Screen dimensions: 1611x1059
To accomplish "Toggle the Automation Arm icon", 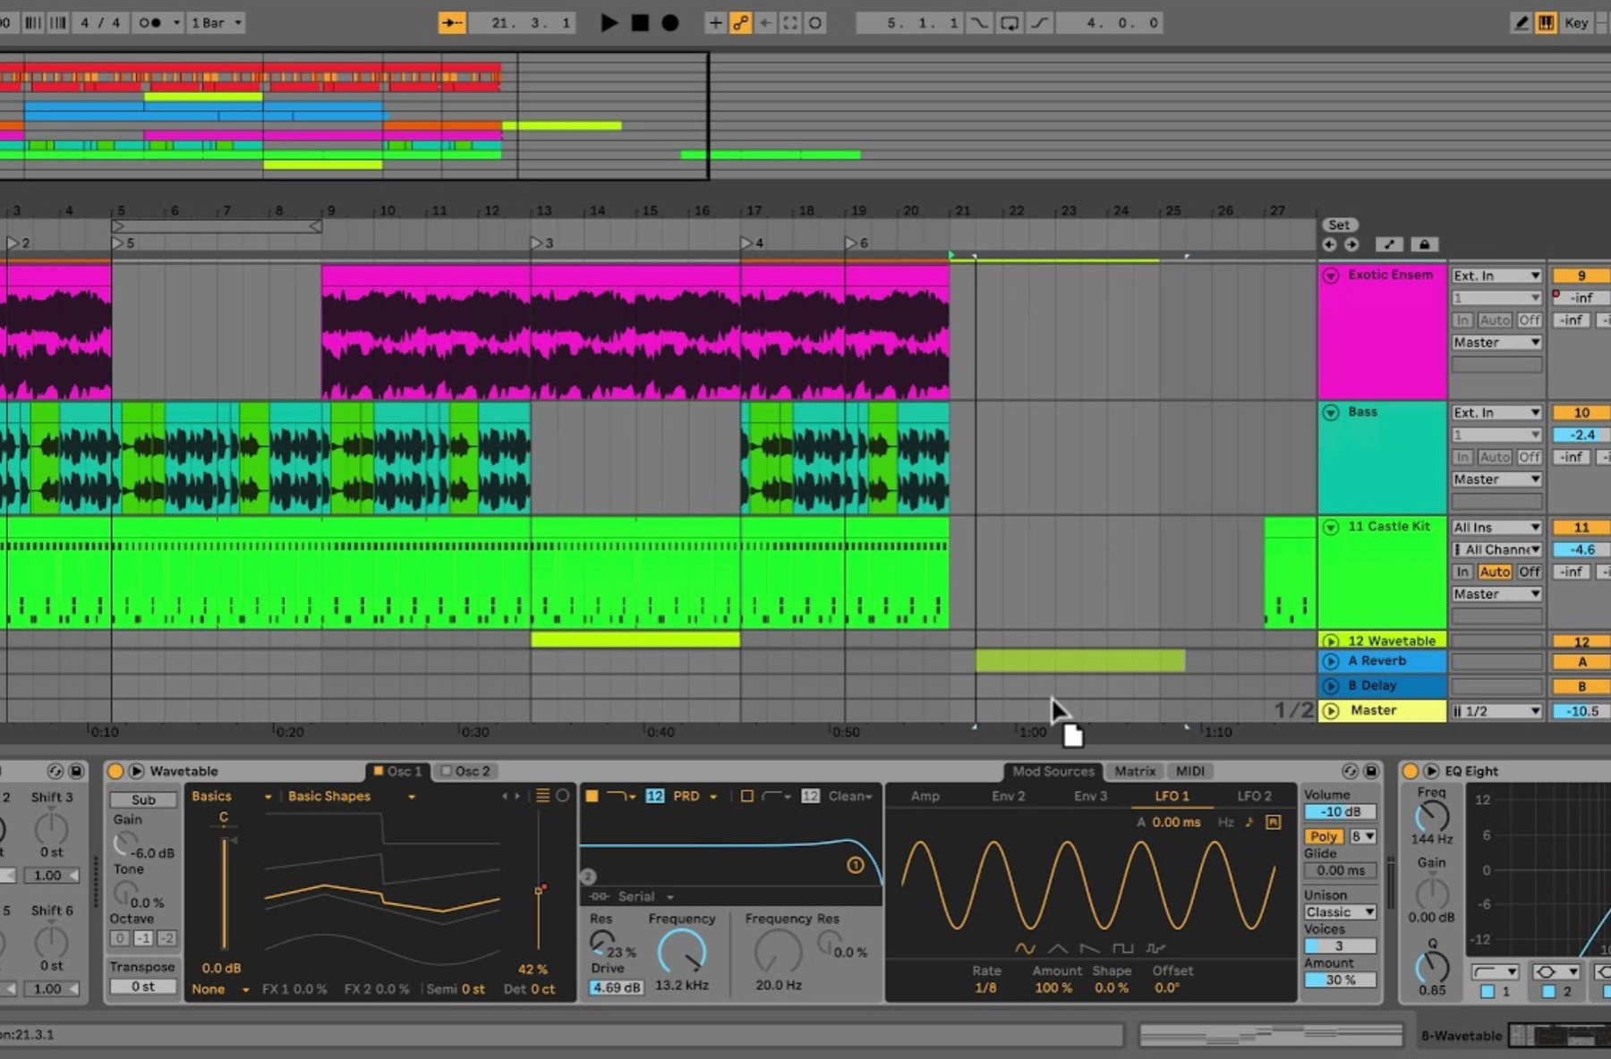I will coord(740,22).
